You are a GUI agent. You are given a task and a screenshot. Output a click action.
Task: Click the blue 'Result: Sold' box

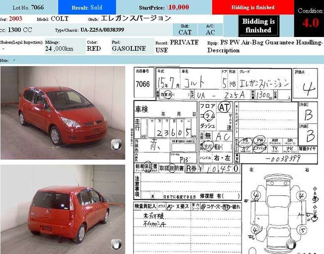[x=87, y=7]
